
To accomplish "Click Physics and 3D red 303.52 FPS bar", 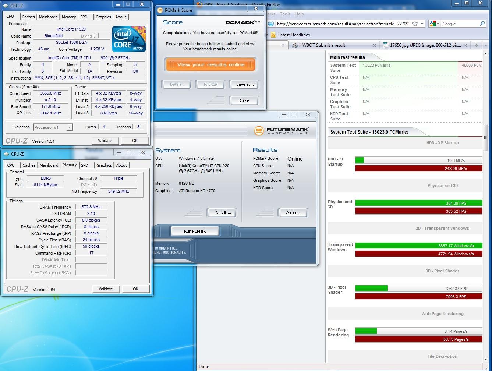I will tap(419, 211).
